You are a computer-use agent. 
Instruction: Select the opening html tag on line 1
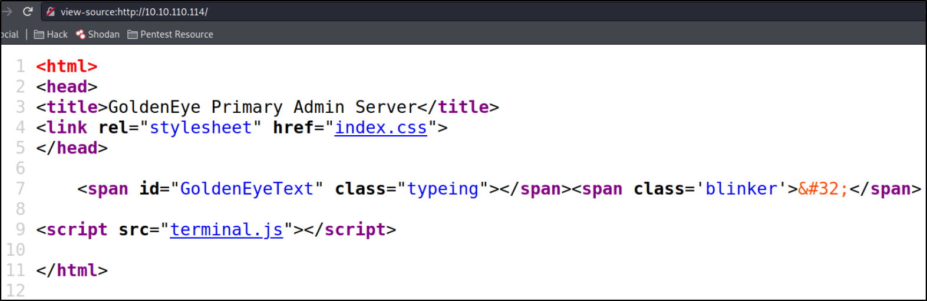pyautogui.click(x=67, y=66)
